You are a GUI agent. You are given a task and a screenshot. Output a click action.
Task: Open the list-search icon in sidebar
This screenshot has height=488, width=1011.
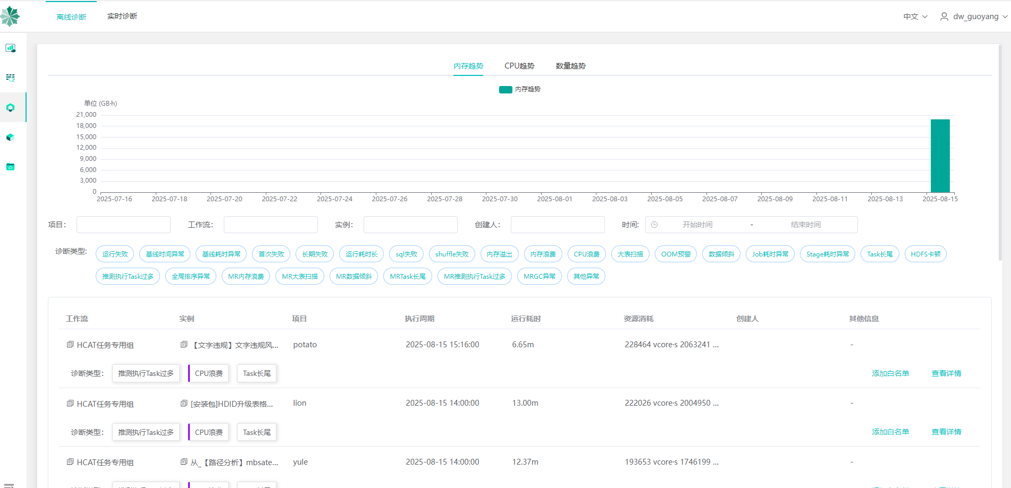point(10,78)
